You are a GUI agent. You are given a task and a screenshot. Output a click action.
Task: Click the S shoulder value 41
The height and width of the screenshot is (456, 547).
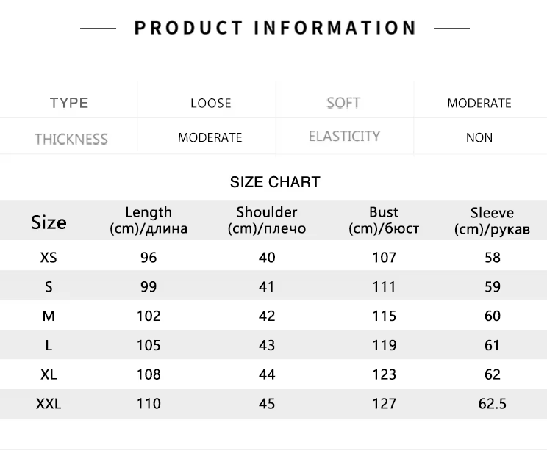pyautogui.click(x=267, y=286)
